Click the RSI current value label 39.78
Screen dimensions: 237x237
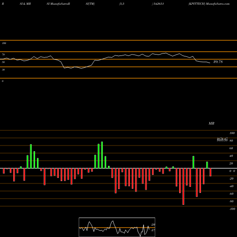point(218,62)
